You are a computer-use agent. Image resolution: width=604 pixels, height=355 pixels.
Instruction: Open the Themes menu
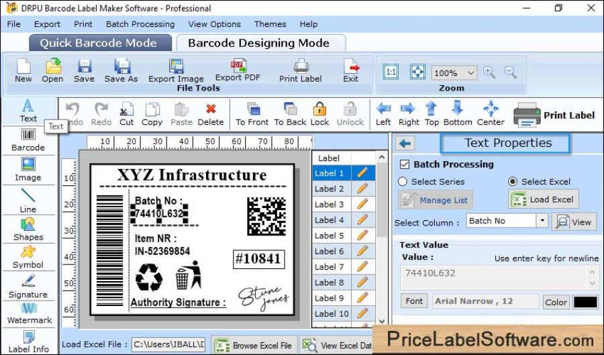(x=270, y=24)
